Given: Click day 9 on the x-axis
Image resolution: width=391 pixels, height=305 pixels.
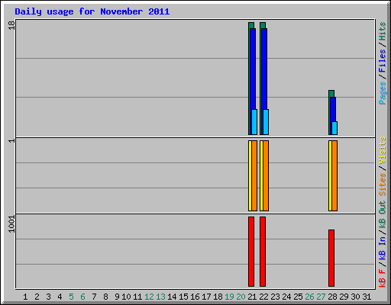Looking at the screenshot, I should tap(117, 297).
